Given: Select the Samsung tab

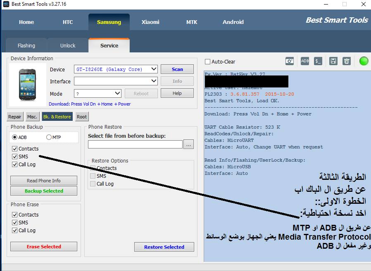Looking at the screenshot, I should 109,22.
